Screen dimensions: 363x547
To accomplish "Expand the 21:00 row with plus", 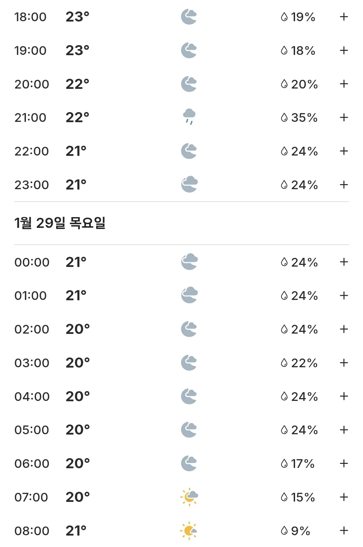I will click(x=344, y=117).
